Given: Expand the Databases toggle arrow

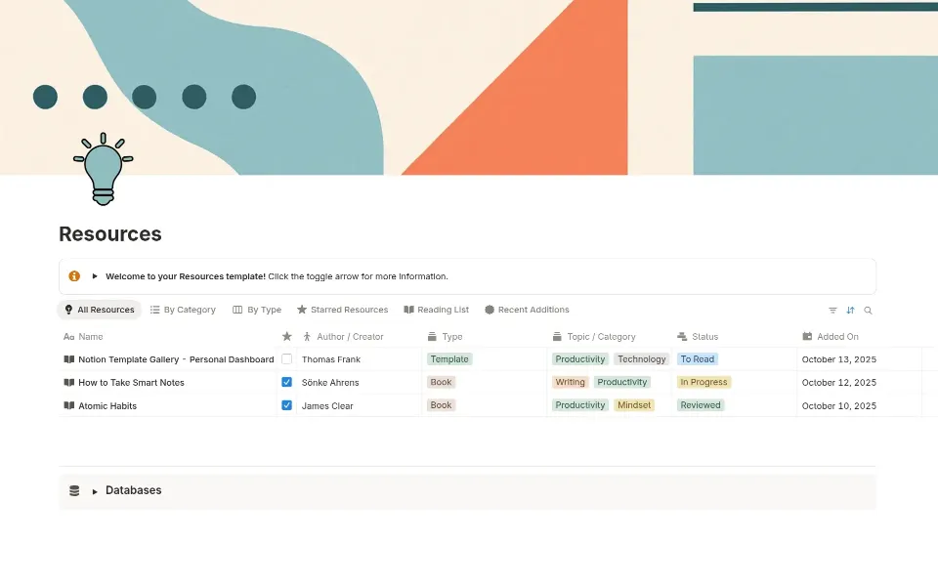Looking at the screenshot, I should pos(95,491).
